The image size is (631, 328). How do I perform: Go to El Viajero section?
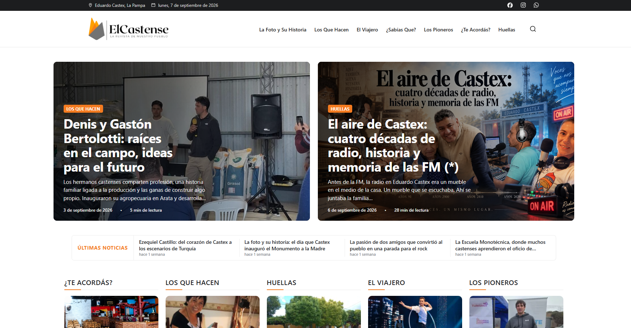367,30
